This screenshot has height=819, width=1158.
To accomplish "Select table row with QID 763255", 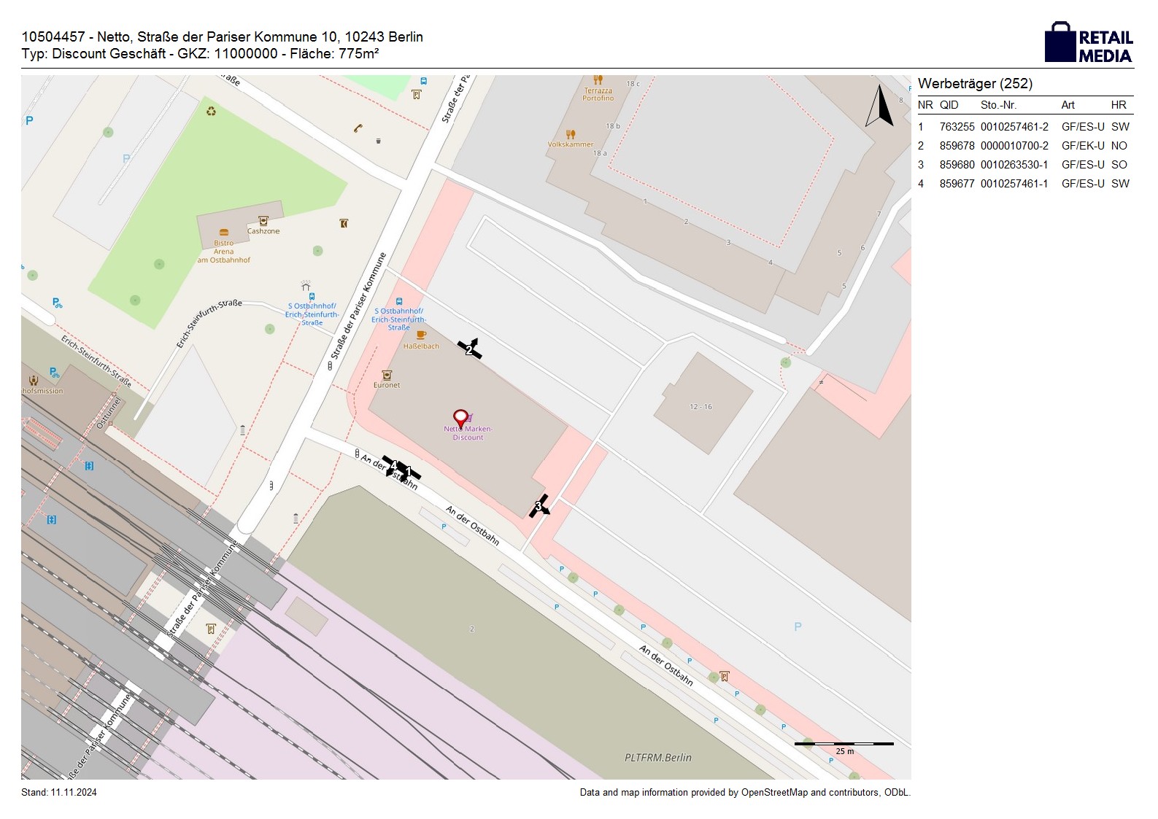I will (x=1024, y=127).
